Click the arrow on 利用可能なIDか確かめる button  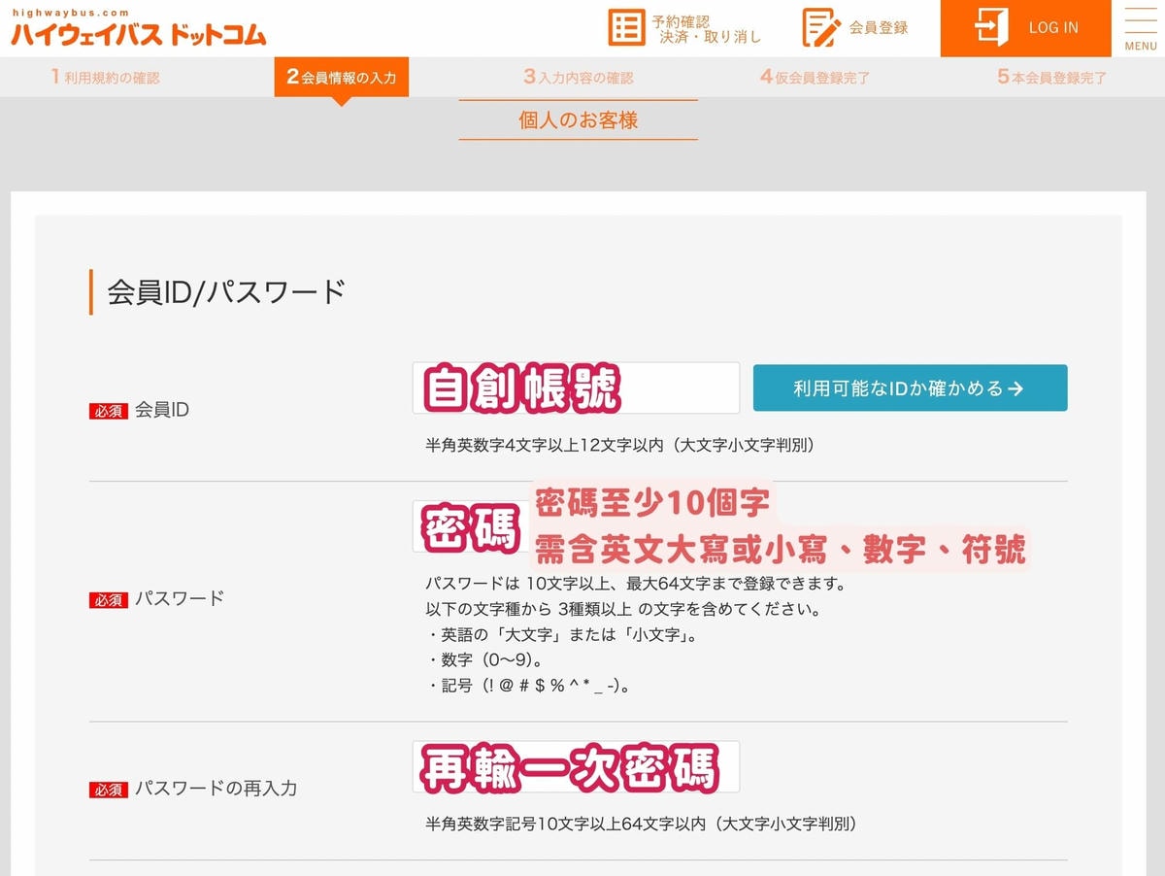pyautogui.click(x=1015, y=388)
